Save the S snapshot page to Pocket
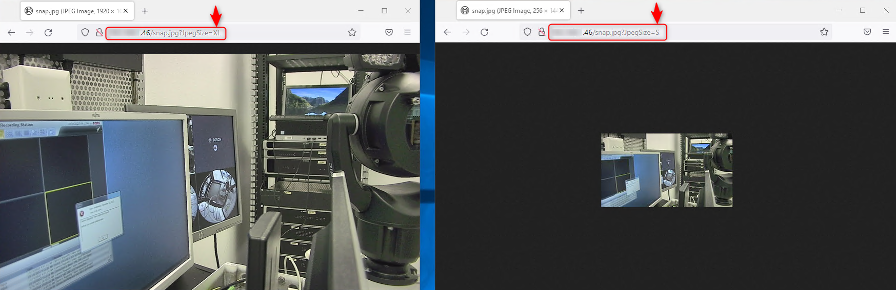The image size is (896, 290). [867, 32]
